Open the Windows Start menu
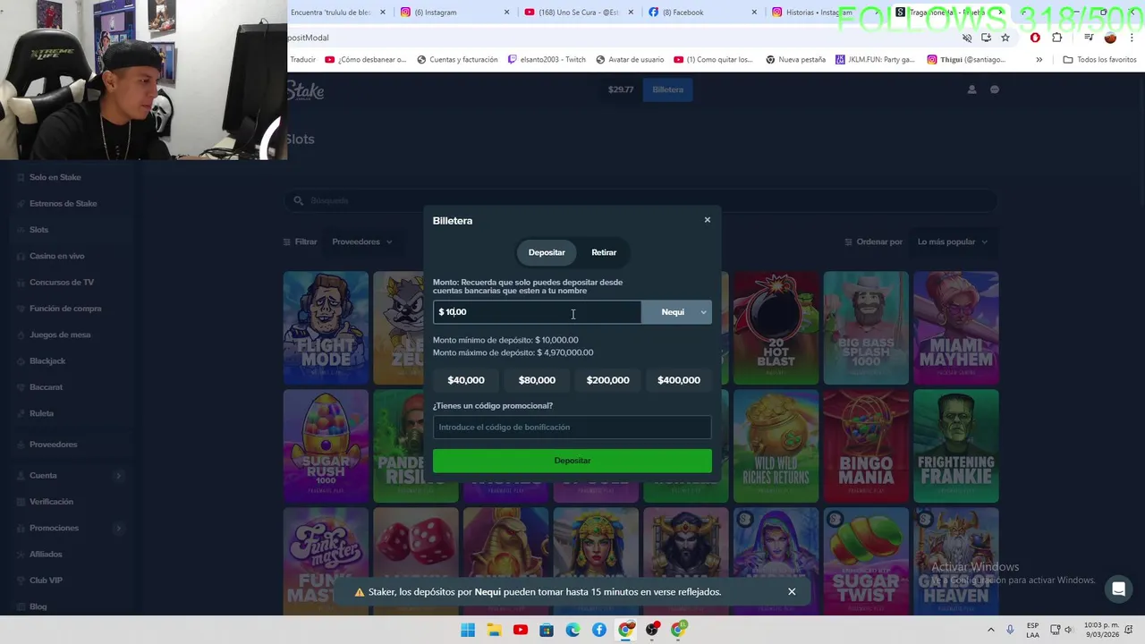 tap(468, 630)
